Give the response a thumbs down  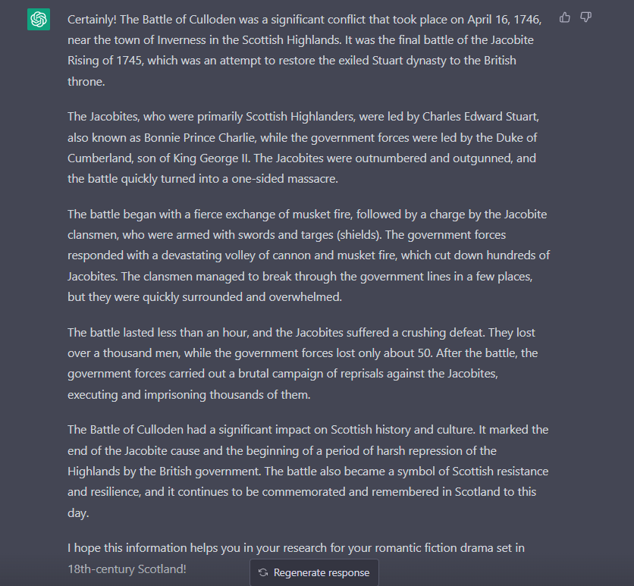click(x=585, y=17)
